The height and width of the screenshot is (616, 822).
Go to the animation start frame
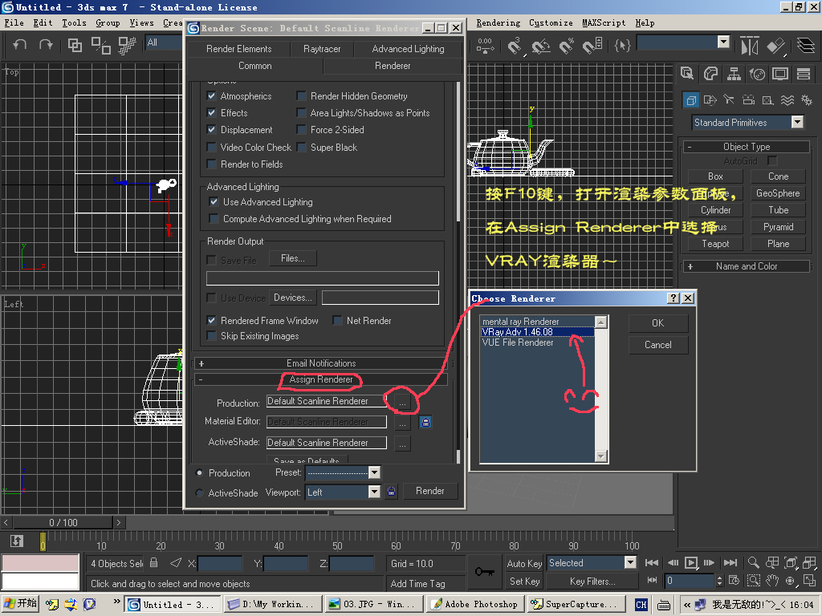(x=652, y=562)
